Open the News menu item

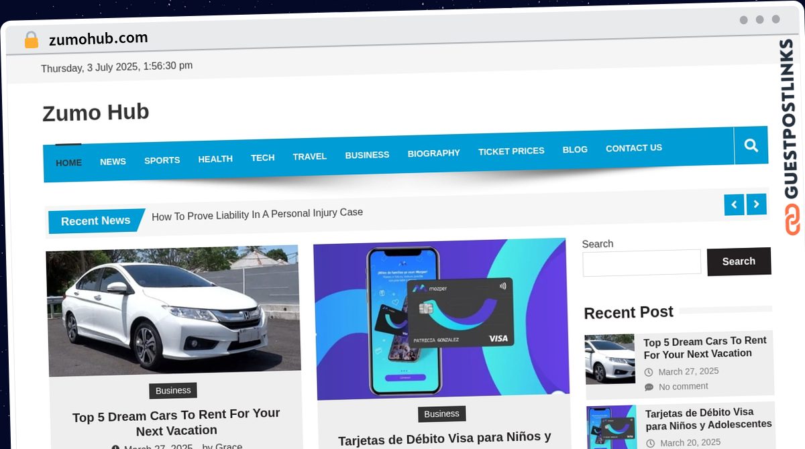tap(113, 162)
